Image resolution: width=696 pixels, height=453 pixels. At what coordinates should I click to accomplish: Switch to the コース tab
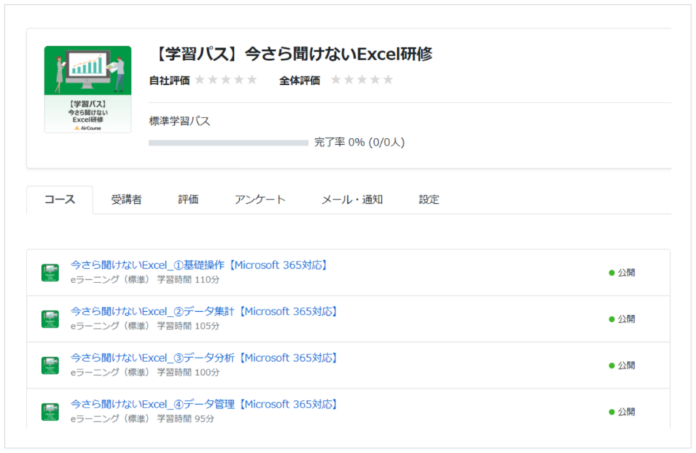click(x=60, y=200)
